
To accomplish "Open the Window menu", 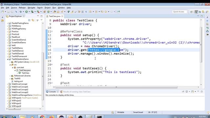I will 61,8.
